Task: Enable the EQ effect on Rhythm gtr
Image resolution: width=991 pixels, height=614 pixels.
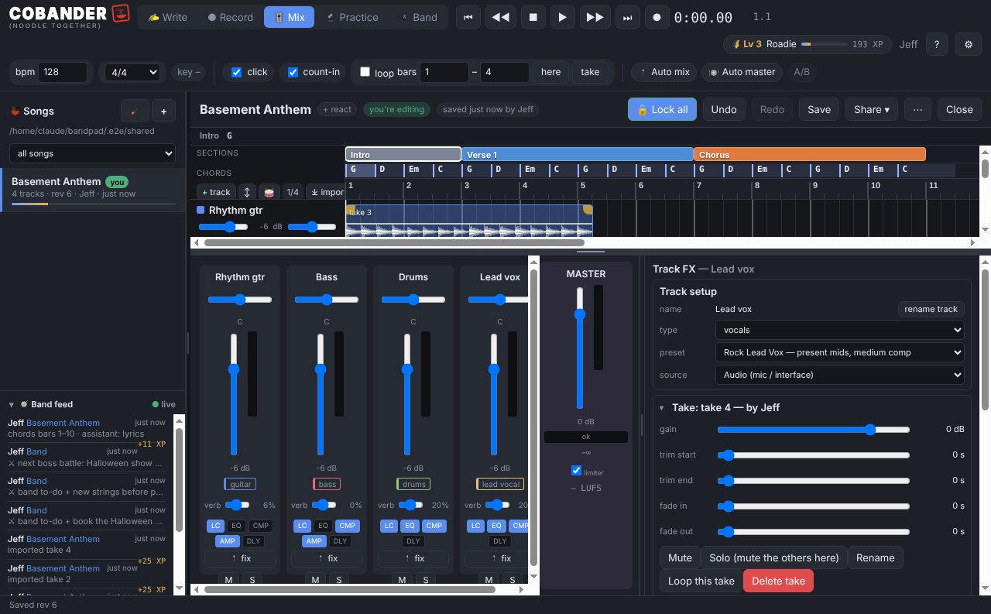Action: click(x=237, y=526)
